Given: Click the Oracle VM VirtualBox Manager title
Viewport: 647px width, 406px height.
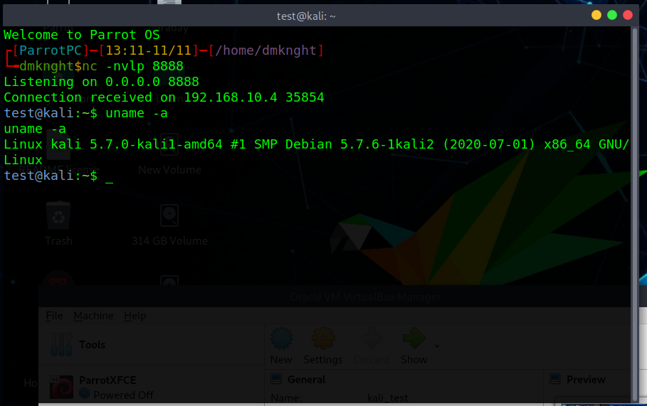Looking at the screenshot, I should [365, 297].
